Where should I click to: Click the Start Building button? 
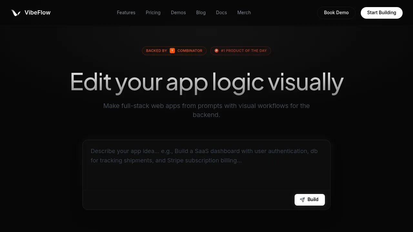382,13
